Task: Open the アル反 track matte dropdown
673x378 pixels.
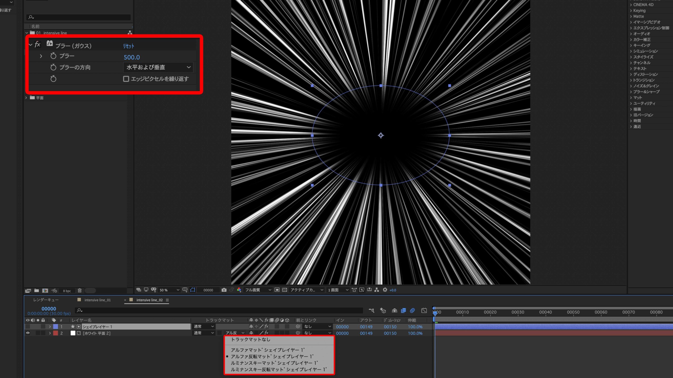Action: 234,333
